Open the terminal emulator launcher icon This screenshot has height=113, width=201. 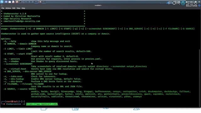tap(20, 2)
